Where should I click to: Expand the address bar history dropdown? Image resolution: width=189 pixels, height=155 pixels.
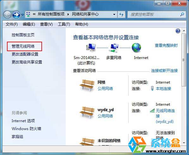click(x=114, y=15)
